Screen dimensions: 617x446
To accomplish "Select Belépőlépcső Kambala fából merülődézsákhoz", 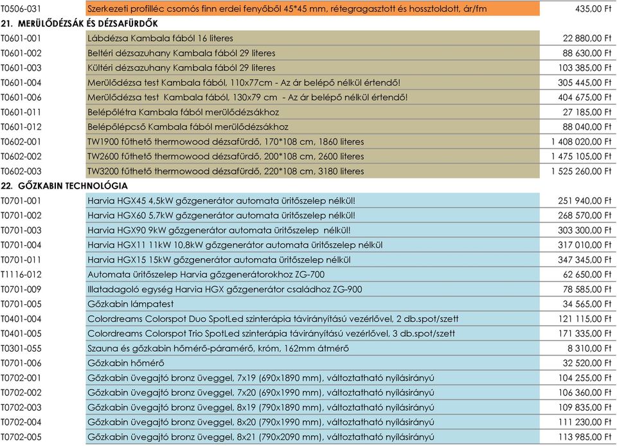I will [313, 126].
